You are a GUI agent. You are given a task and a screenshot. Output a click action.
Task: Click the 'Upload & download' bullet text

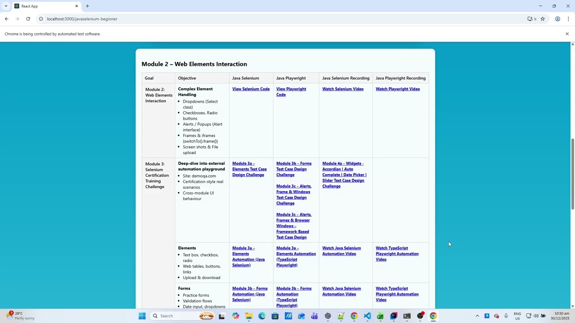[201, 278]
